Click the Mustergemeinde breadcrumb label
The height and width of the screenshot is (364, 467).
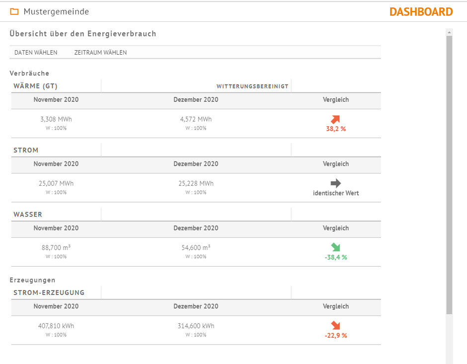tap(56, 11)
